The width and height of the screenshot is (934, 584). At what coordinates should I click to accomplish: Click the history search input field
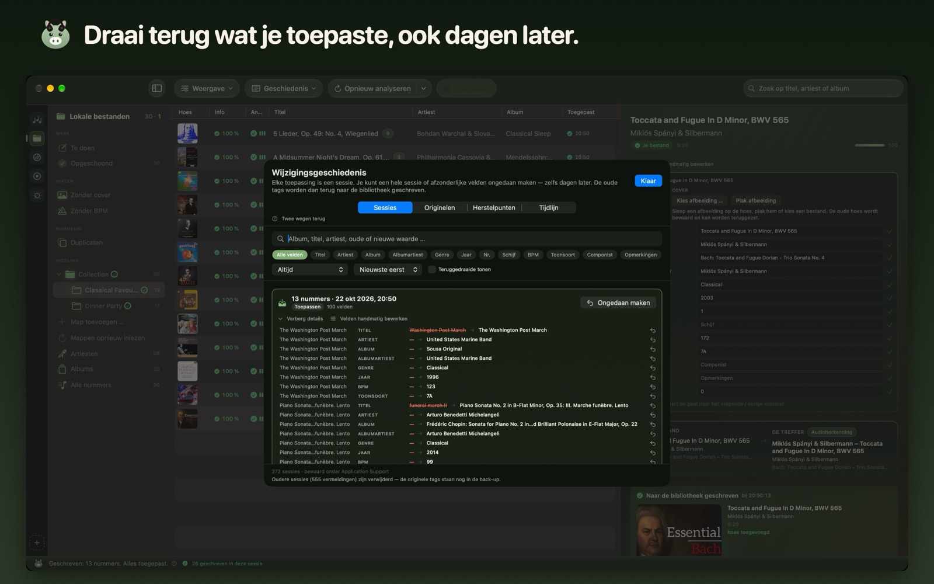click(467, 239)
